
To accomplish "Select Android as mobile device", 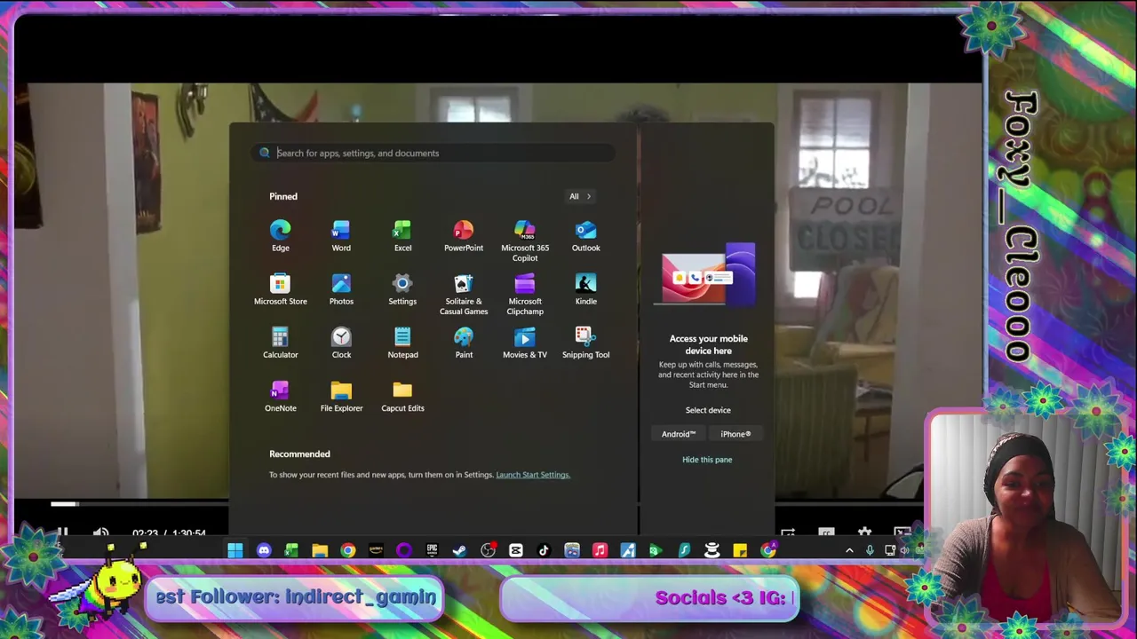I will pyautogui.click(x=679, y=434).
